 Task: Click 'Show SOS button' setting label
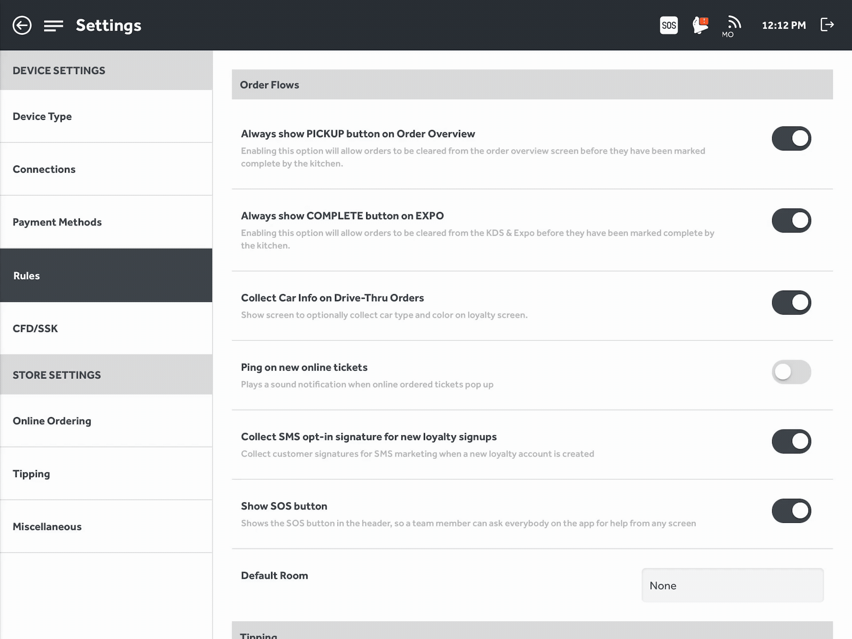(x=284, y=506)
